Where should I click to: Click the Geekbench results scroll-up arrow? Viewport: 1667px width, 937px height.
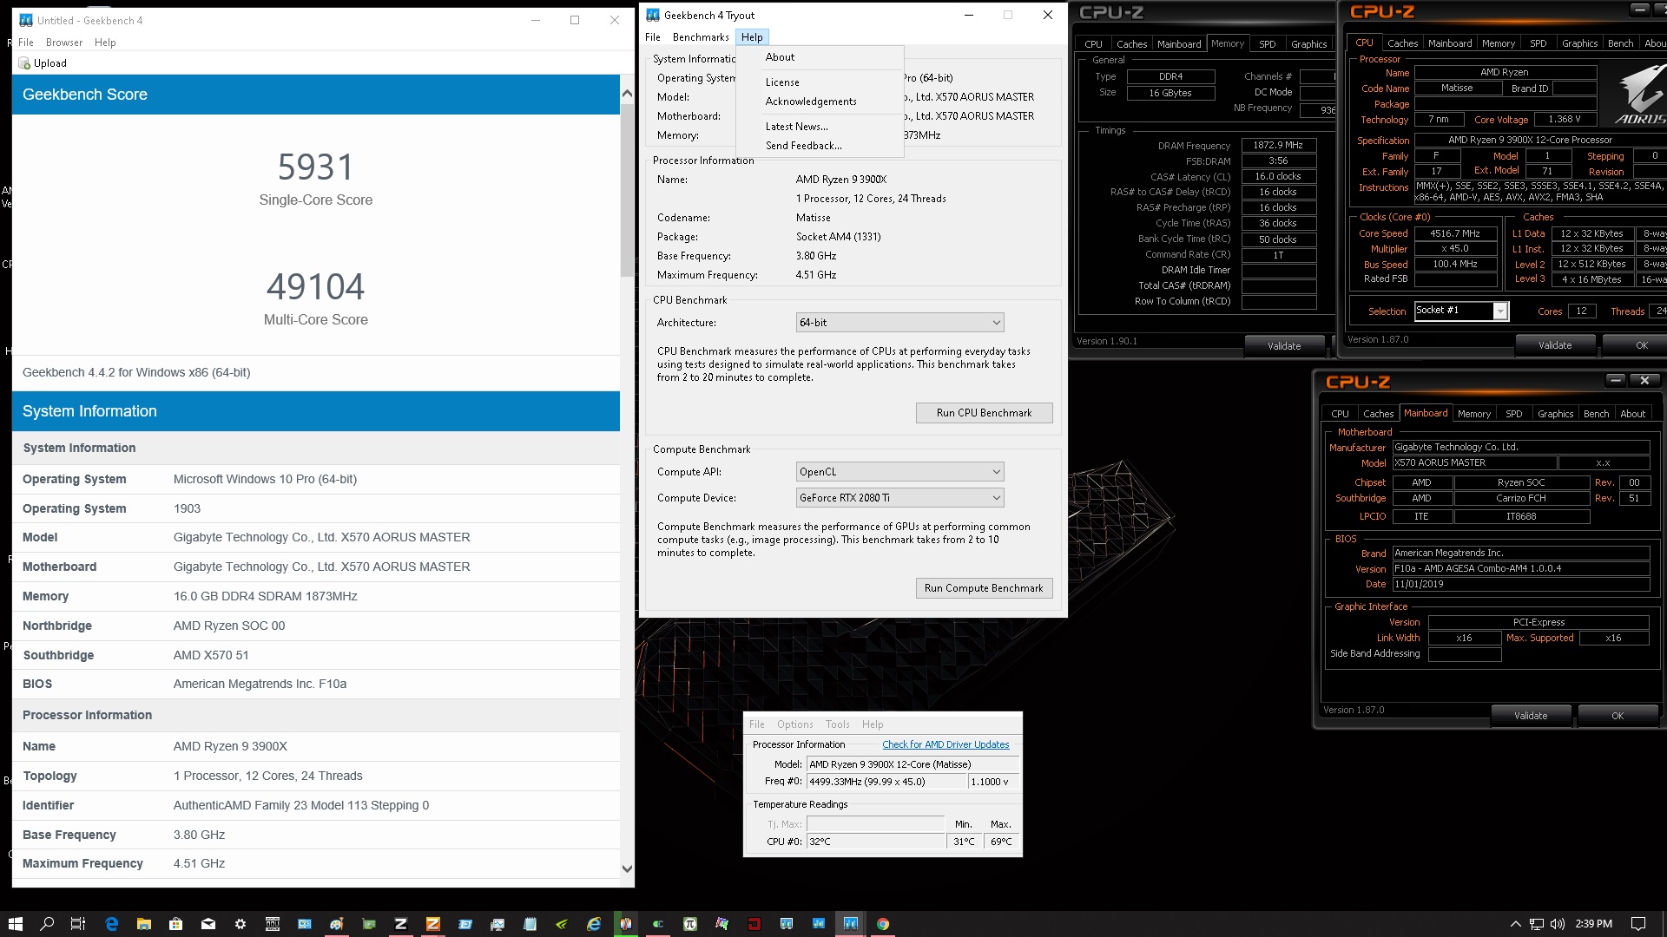pos(627,93)
